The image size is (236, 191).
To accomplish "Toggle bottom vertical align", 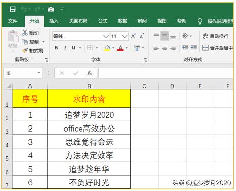I will pyautogui.click(x=173, y=37).
